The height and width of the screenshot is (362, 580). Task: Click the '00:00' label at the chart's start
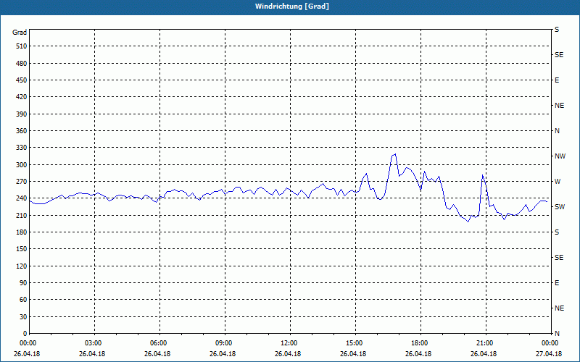28,343
